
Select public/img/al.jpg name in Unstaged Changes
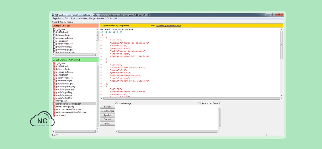point(64,47)
